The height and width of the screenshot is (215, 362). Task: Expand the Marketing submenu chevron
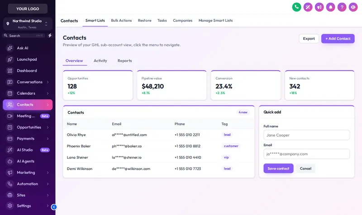pos(48,172)
